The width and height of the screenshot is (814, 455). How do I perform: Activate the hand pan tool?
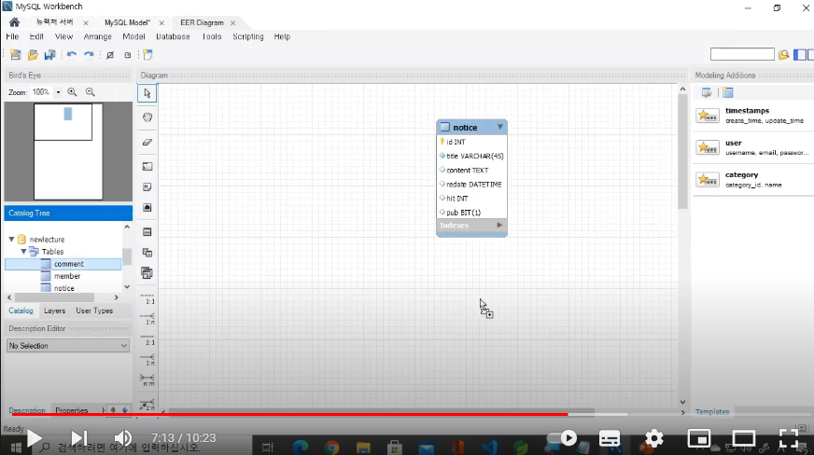pyautogui.click(x=147, y=117)
